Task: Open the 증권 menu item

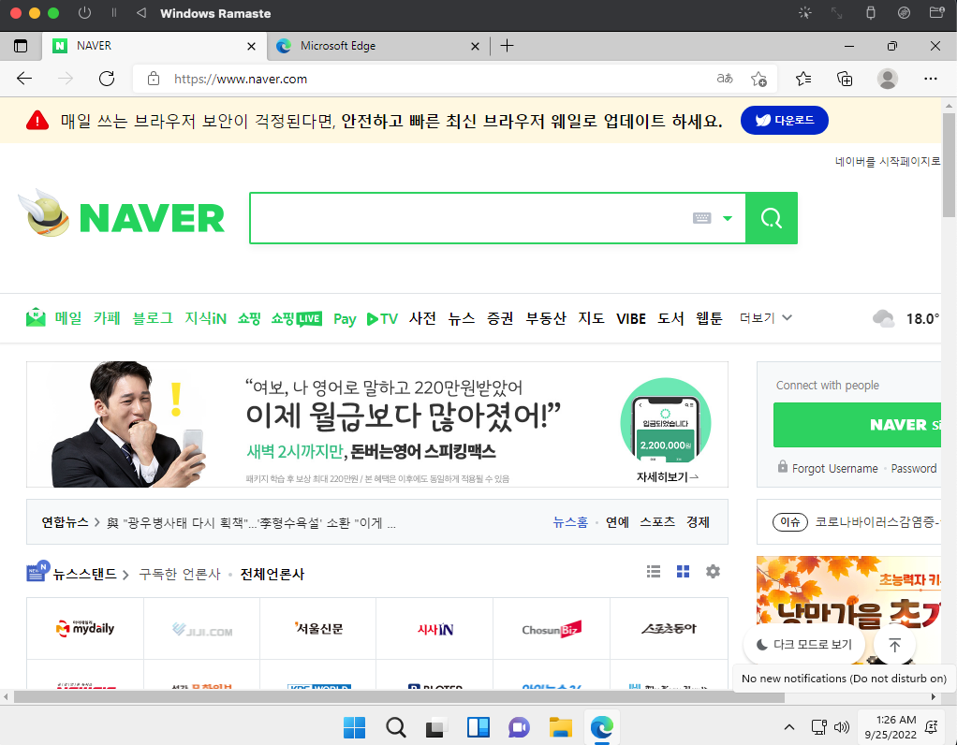Action: tap(500, 318)
